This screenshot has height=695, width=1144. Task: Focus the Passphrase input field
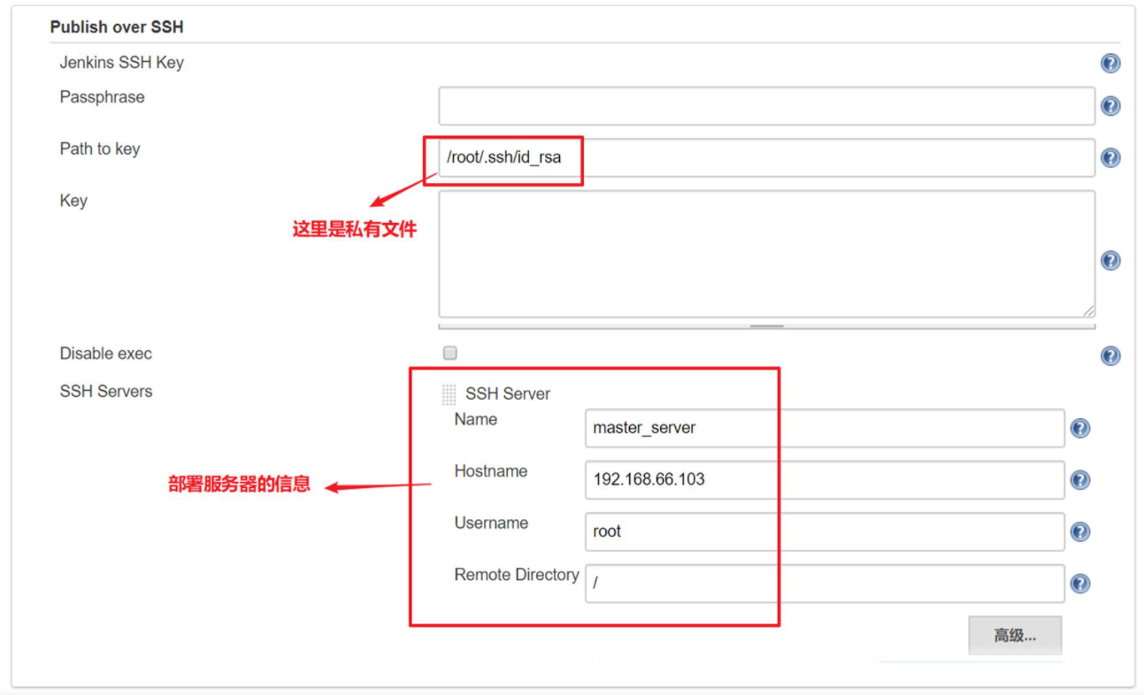coord(766,106)
